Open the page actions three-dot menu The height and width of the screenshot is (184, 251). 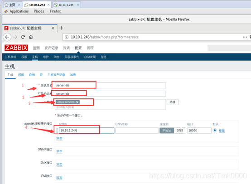click(x=245, y=37)
